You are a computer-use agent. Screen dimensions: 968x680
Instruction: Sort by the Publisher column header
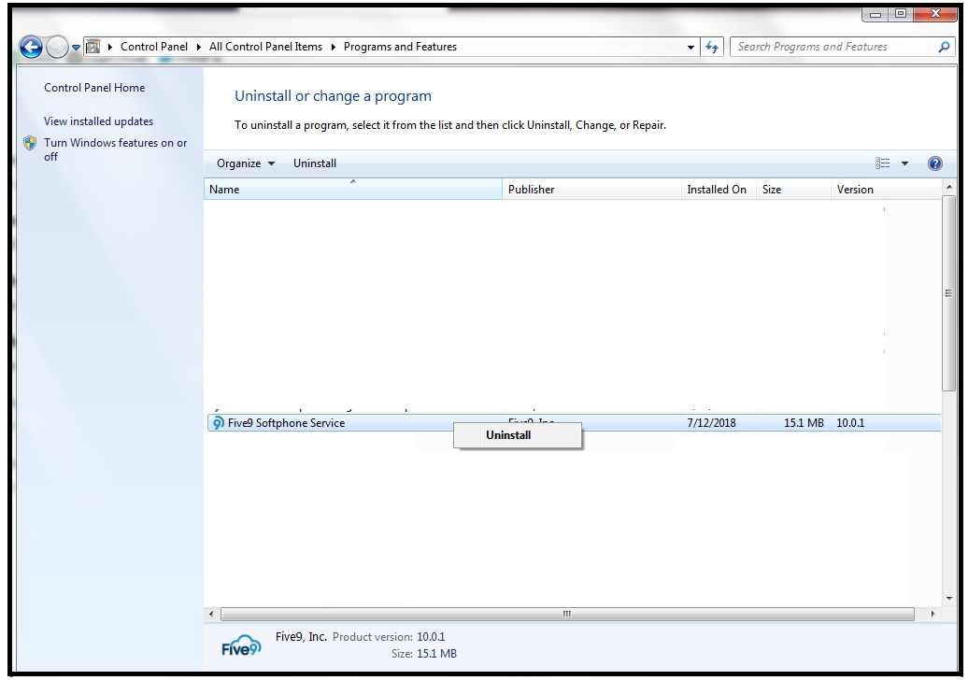point(591,190)
